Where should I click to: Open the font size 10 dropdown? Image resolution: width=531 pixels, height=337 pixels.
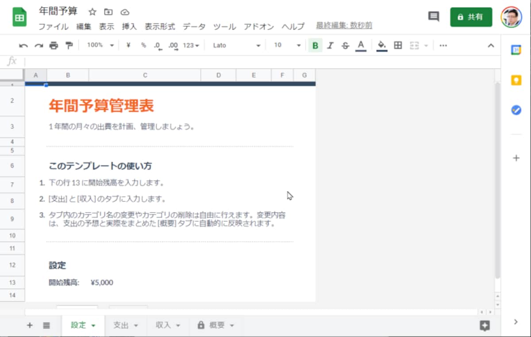tap(287, 45)
